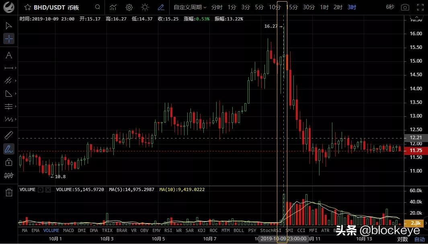
Task: Click the BHD/USDT pair name
Action: [x=56, y=7]
